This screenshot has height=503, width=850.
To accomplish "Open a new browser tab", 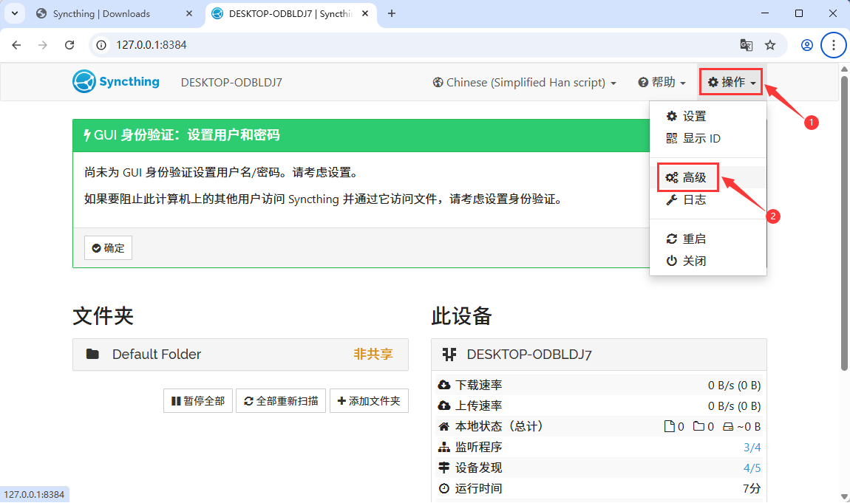I will (x=392, y=13).
